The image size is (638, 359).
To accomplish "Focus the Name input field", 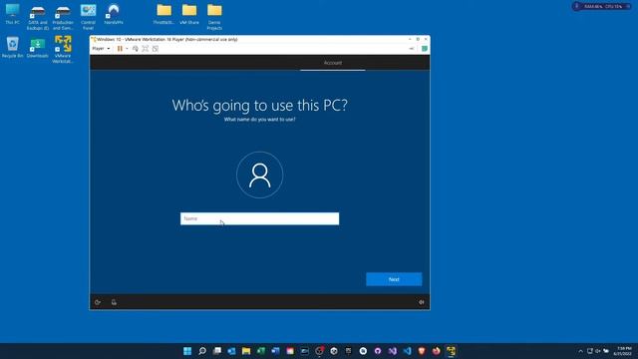I will click(x=259, y=218).
